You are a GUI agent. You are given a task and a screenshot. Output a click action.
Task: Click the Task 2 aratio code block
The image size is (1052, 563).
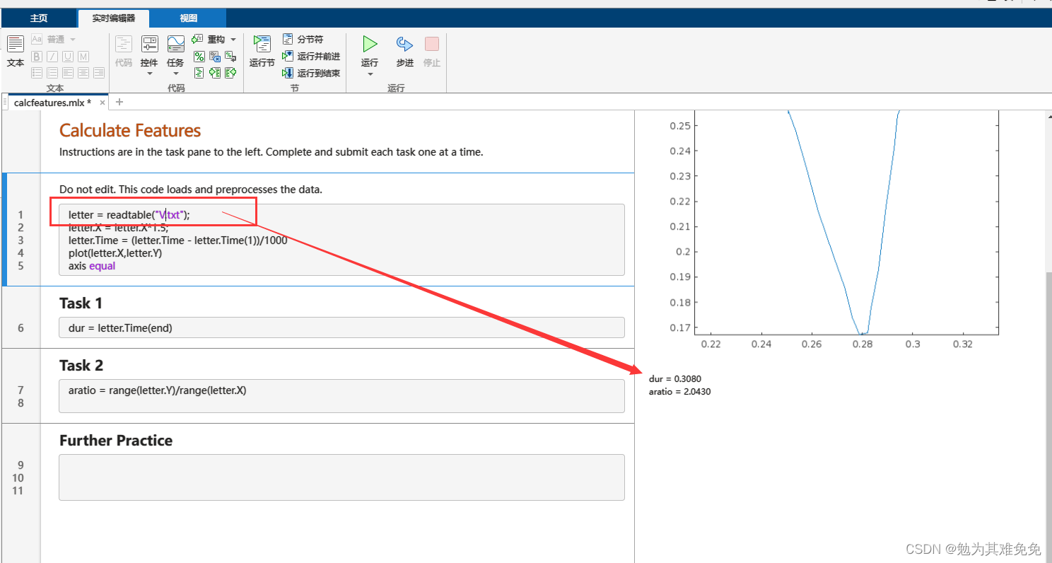click(341, 396)
